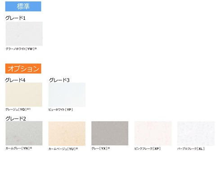Pick the Pink Flake XP swatch
Screen dimensions: 216x175
point(153,134)
